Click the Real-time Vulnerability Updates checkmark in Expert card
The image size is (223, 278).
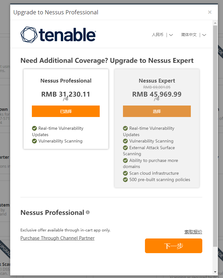point(126,128)
